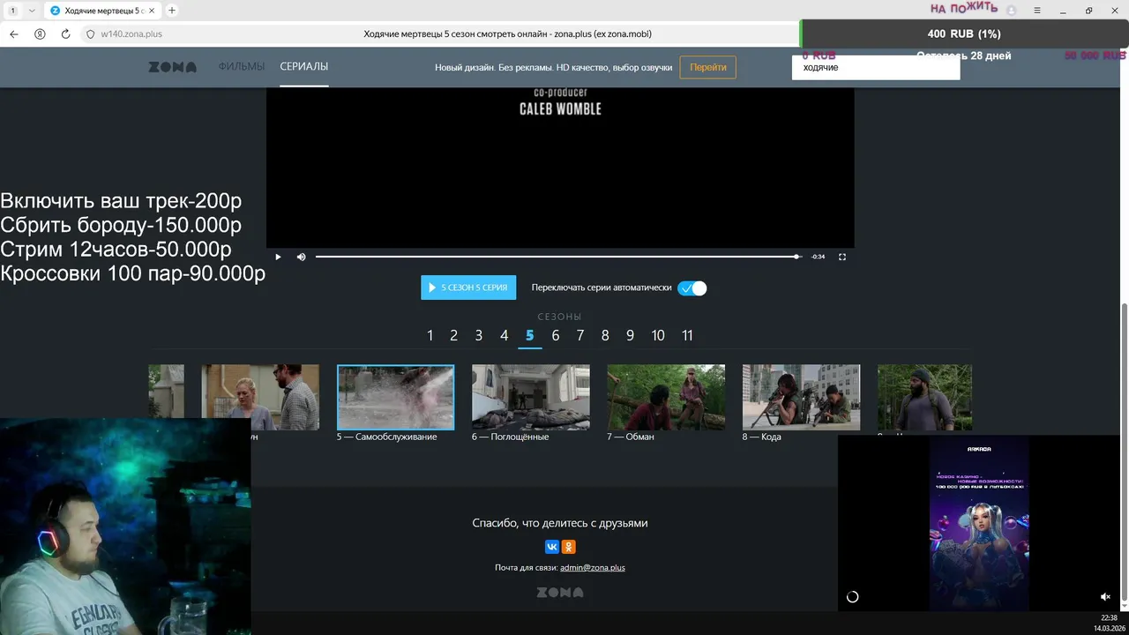Viewport: 1129px width, 635px height.
Task: Reload the page with refresh icon
Action: pyautogui.click(x=65, y=34)
